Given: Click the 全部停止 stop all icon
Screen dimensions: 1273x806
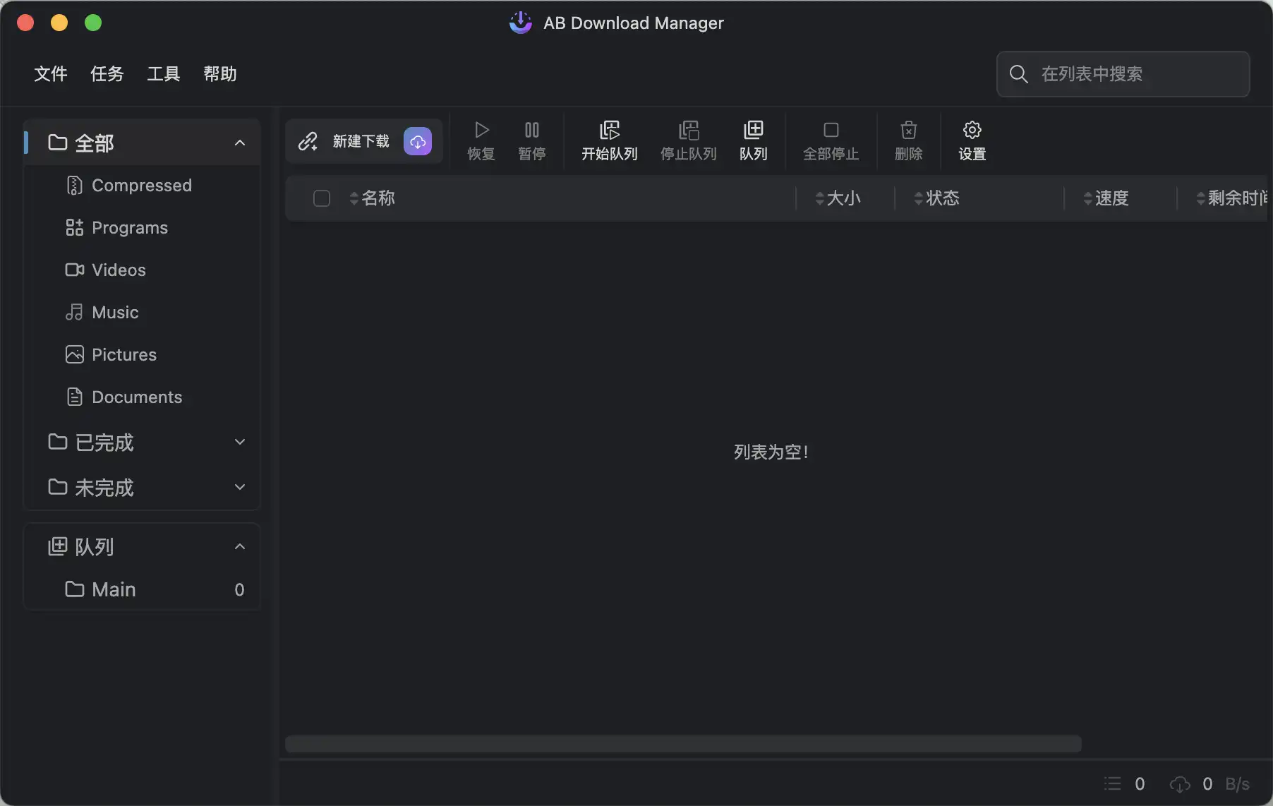Looking at the screenshot, I should [831, 130].
